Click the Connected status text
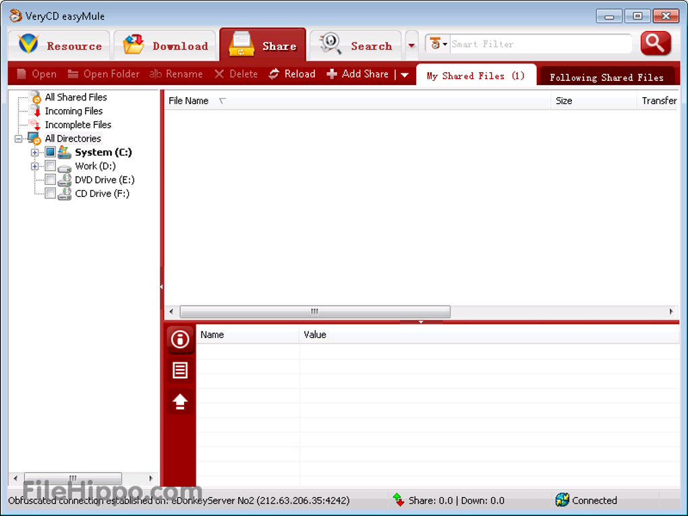The image size is (688, 516). point(594,500)
